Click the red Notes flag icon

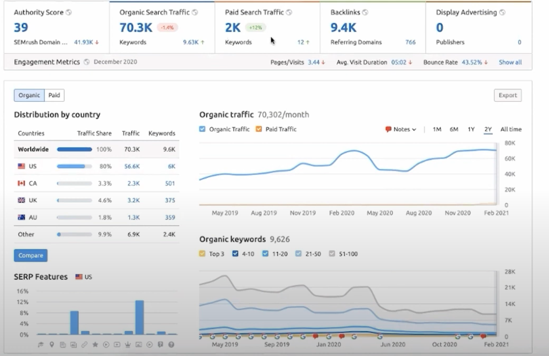388,129
